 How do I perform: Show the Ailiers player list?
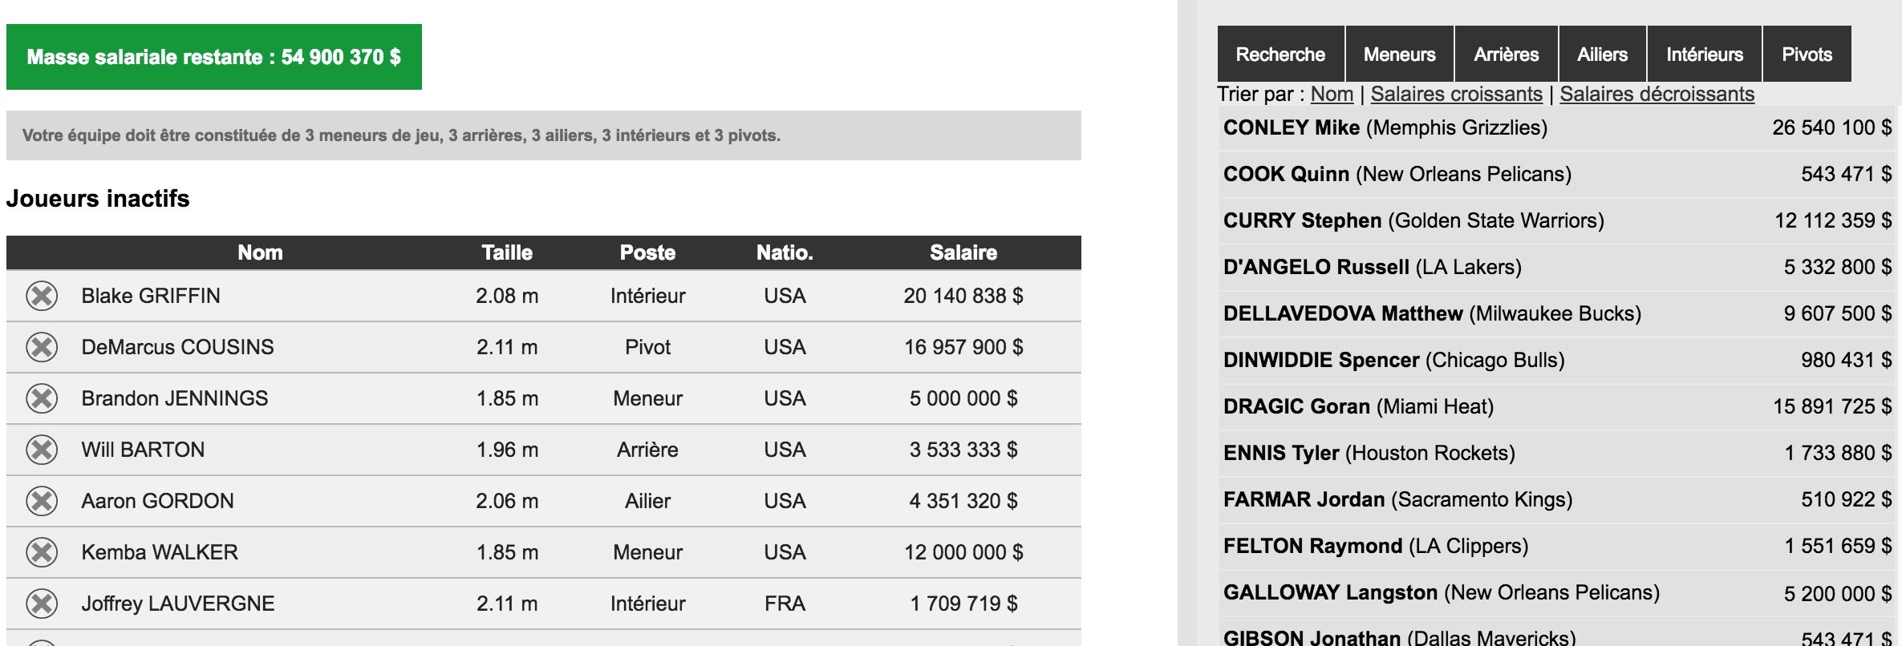pyautogui.click(x=1602, y=55)
